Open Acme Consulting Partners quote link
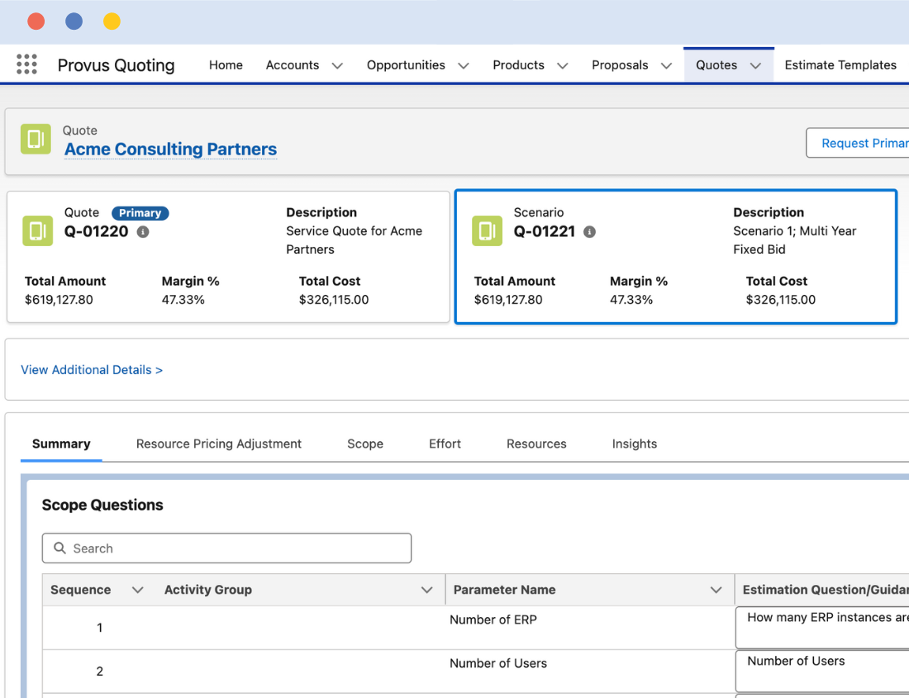 170,150
